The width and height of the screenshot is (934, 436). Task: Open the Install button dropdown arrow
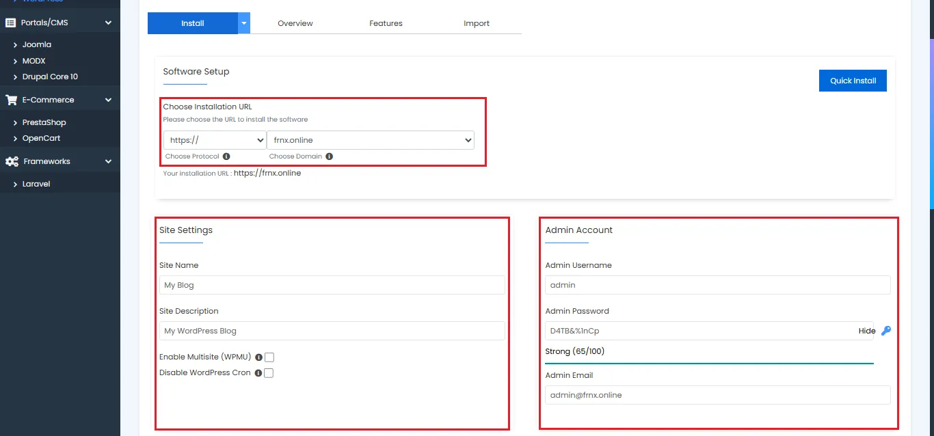(244, 23)
